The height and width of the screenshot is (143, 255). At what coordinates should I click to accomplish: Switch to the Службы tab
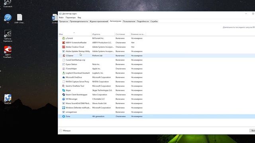pyautogui.click(x=154, y=21)
